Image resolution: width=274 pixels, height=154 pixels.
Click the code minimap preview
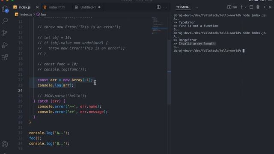click(159, 26)
